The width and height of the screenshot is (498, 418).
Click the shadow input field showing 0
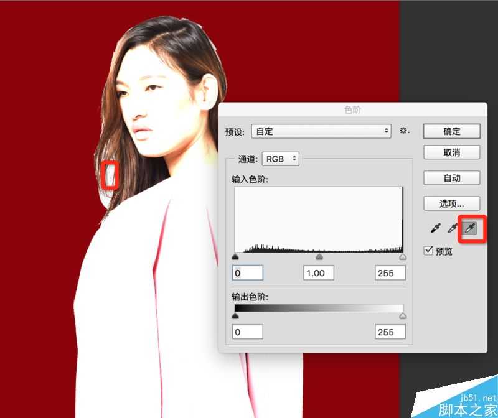(x=247, y=272)
